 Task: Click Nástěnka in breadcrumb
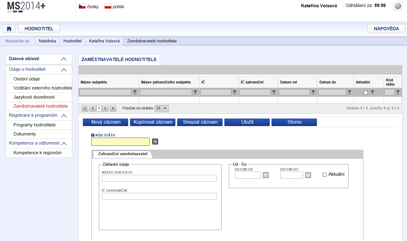pos(47,41)
